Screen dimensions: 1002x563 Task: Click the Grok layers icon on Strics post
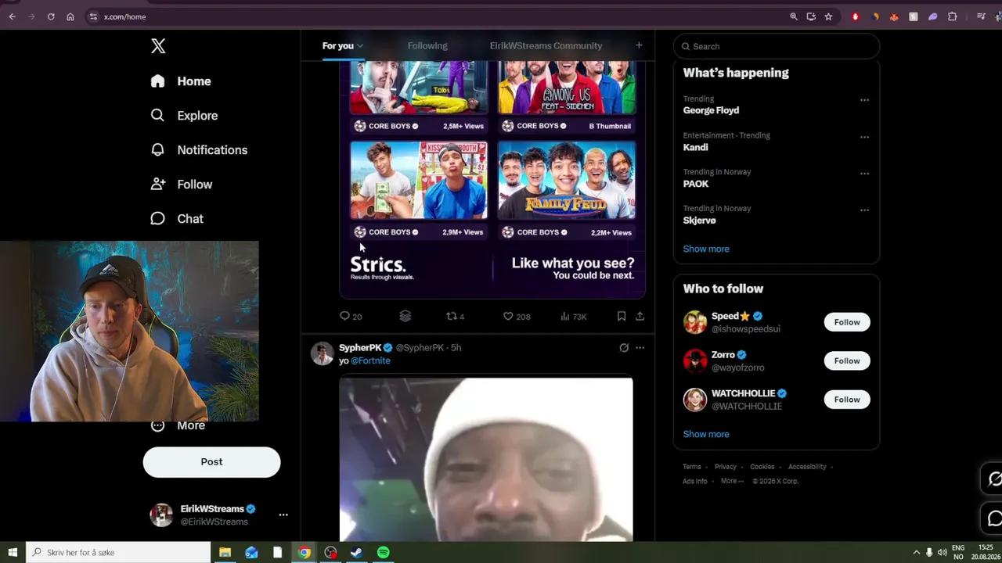[x=405, y=316]
